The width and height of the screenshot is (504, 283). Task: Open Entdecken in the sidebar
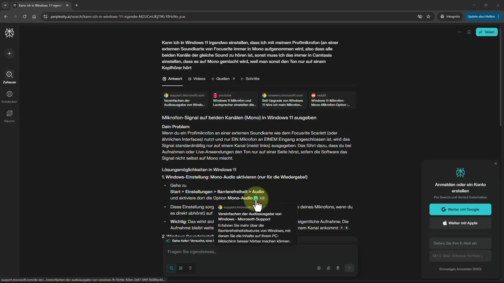tap(9, 97)
